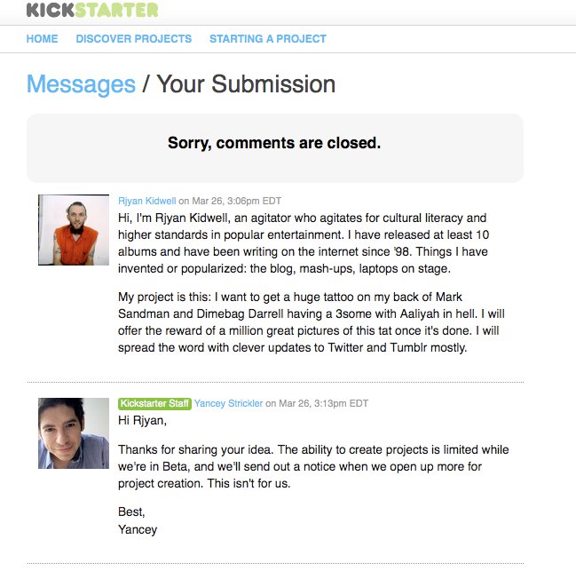Open Rjyan Kidwell's avatar photo
This screenshot has height=571, width=576.
74,230
